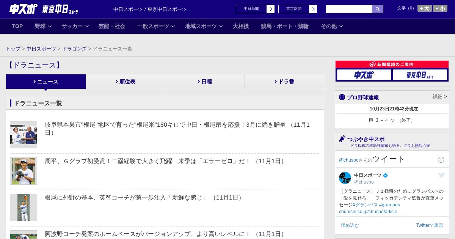455x239 pixels.
Task: Click the 中日スポーツ Twitter avatar
Action: [x=345, y=178]
